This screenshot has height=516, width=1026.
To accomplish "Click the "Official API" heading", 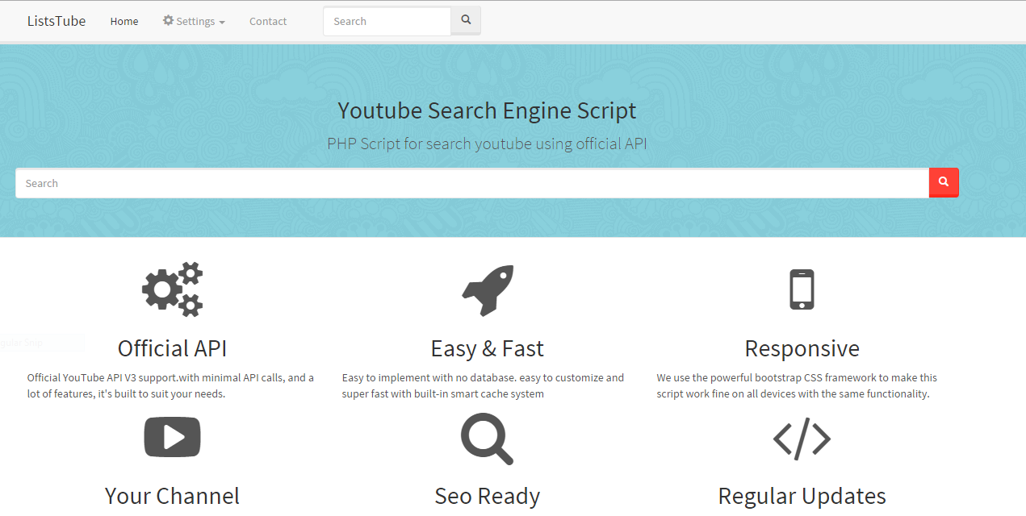I will [172, 348].
